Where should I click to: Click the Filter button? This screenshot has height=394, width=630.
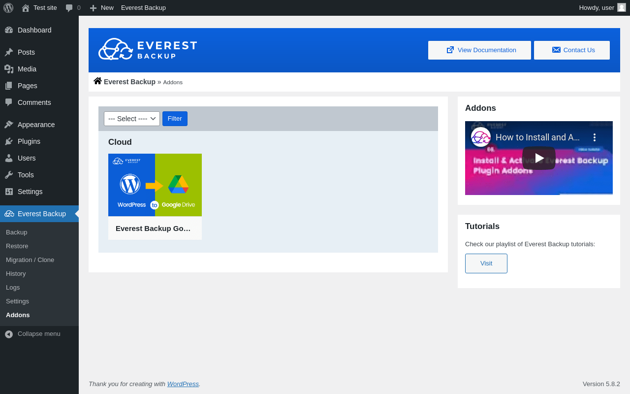click(x=175, y=119)
